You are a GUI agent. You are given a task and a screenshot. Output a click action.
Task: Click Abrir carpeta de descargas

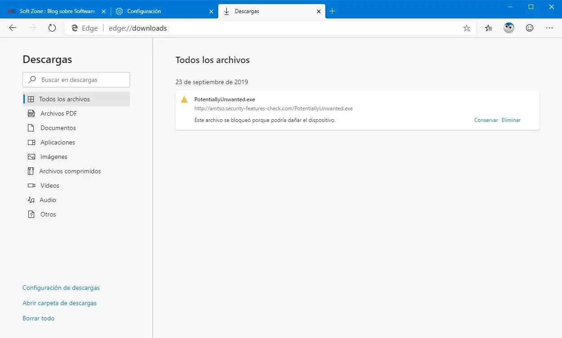[59, 303]
